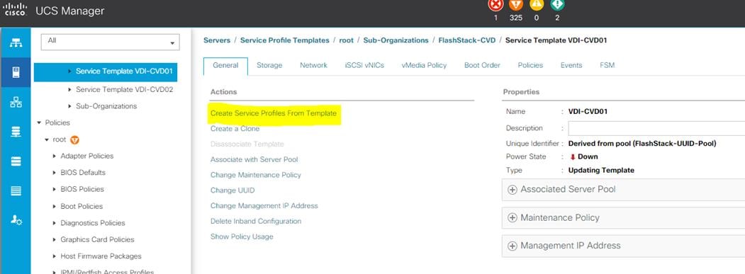Screen dimensions: 745x274
Task: Click Change Maintenance Policy action
Action: click(256, 175)
